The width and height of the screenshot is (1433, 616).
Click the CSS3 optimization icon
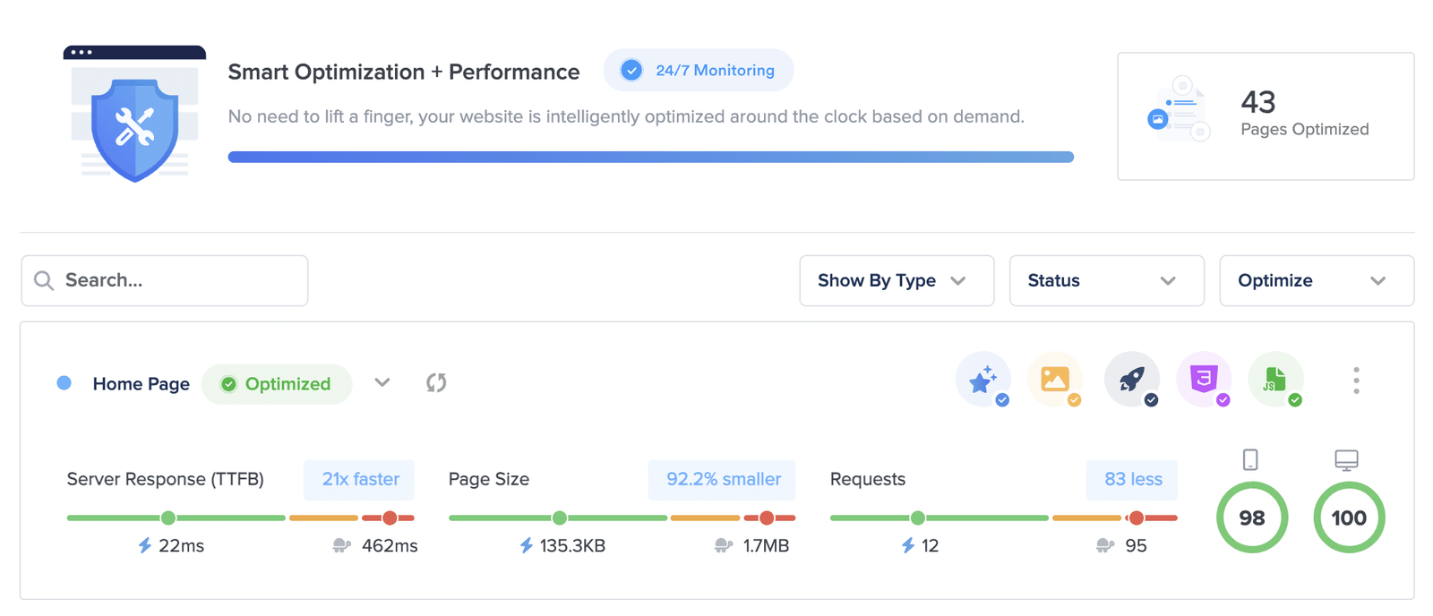[x=1204, y=380]
